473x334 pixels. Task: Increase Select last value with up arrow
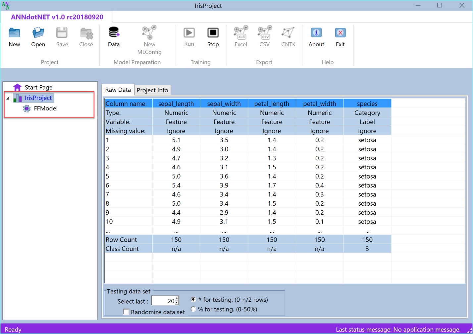[x=177, y=298]
